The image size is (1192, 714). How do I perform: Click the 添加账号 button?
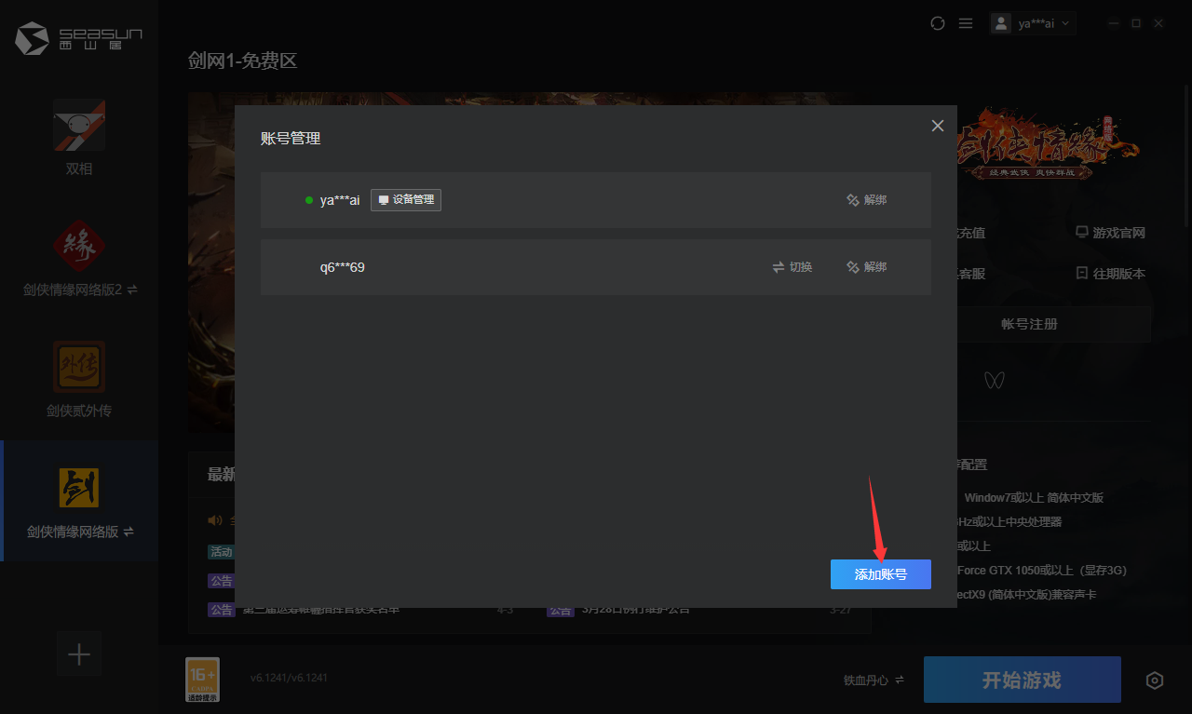coord(881,574)
